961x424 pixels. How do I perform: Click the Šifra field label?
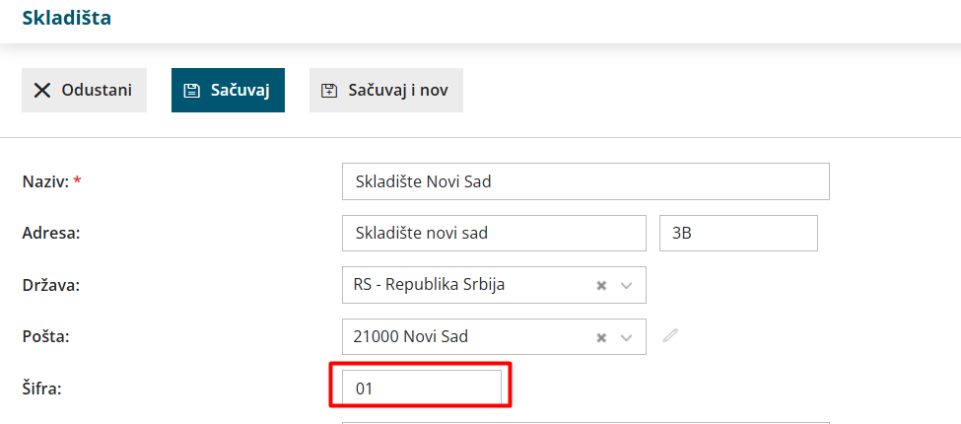click(41, 389)
